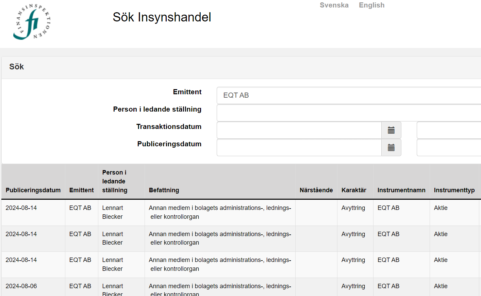Screen dimensions: 481x296
Task: Click Publiceringsdatum start date field
Action: point(299,148)
